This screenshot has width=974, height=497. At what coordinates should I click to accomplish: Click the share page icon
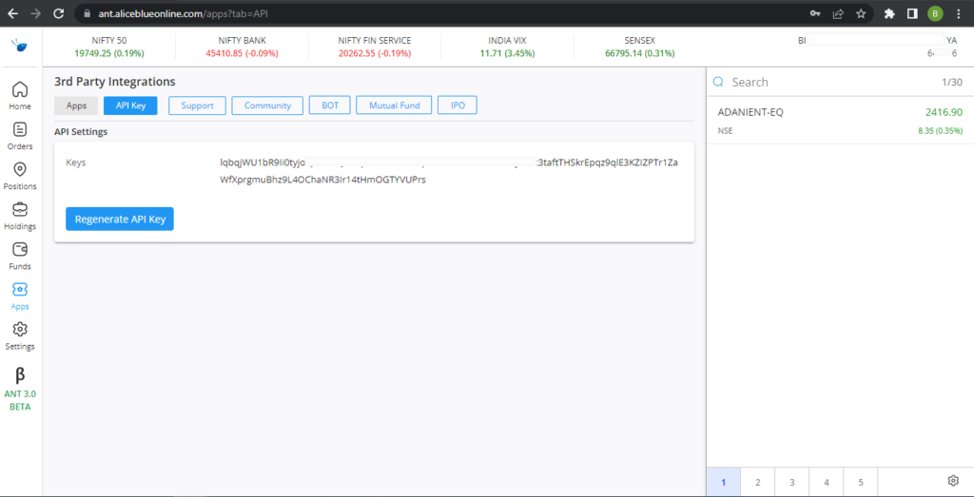tap(838, 13)
